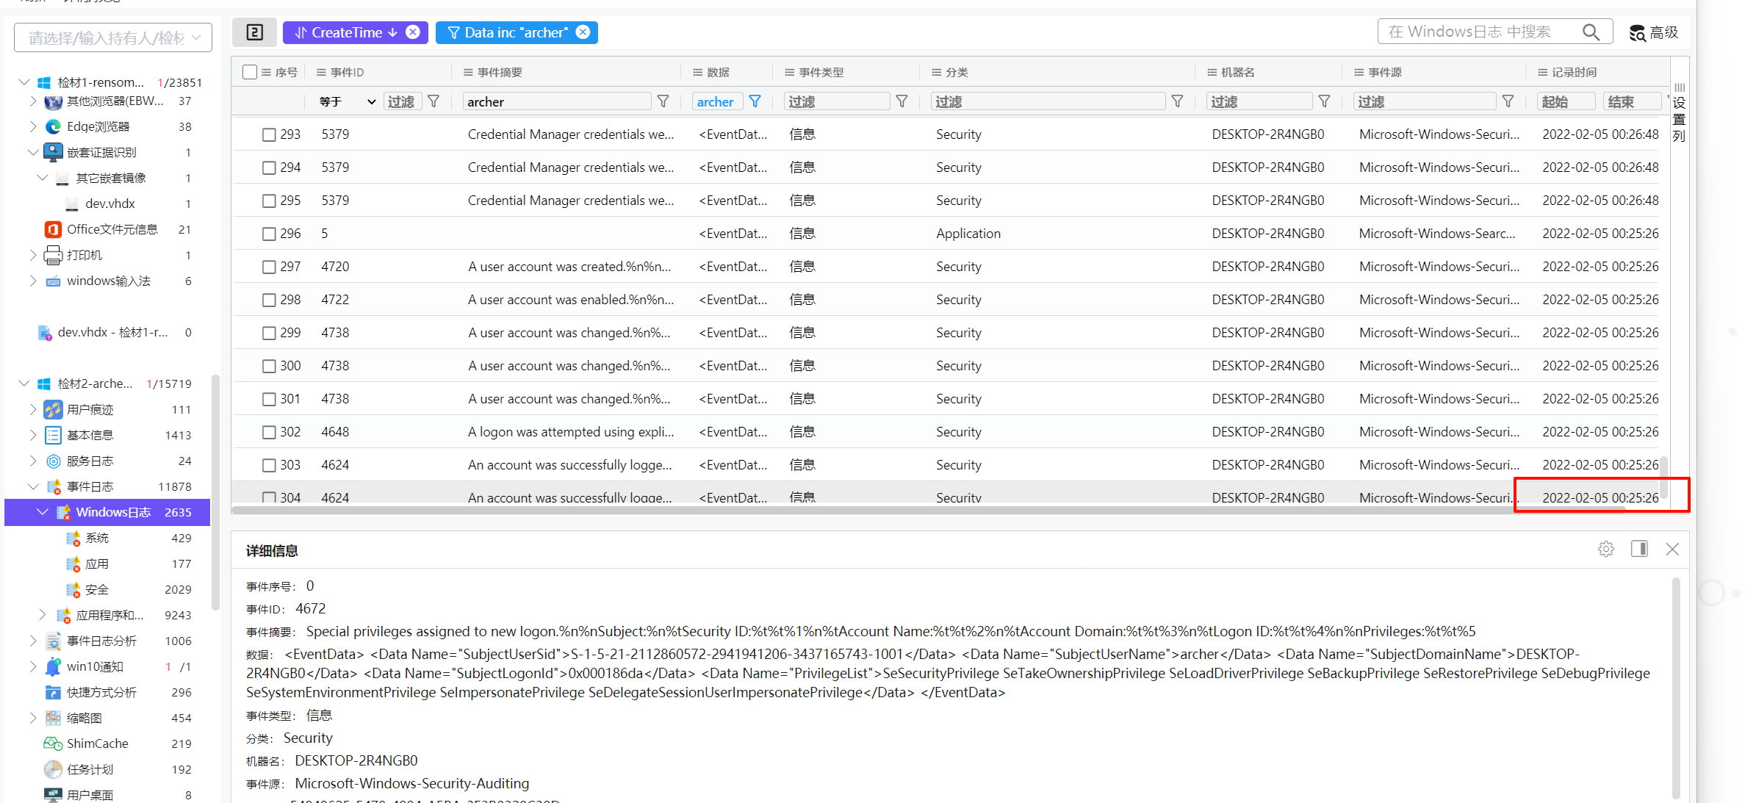This screenshot has width=1745, height=803.
Task: Tick the checkbox for row 293
Action: (269, 134)
